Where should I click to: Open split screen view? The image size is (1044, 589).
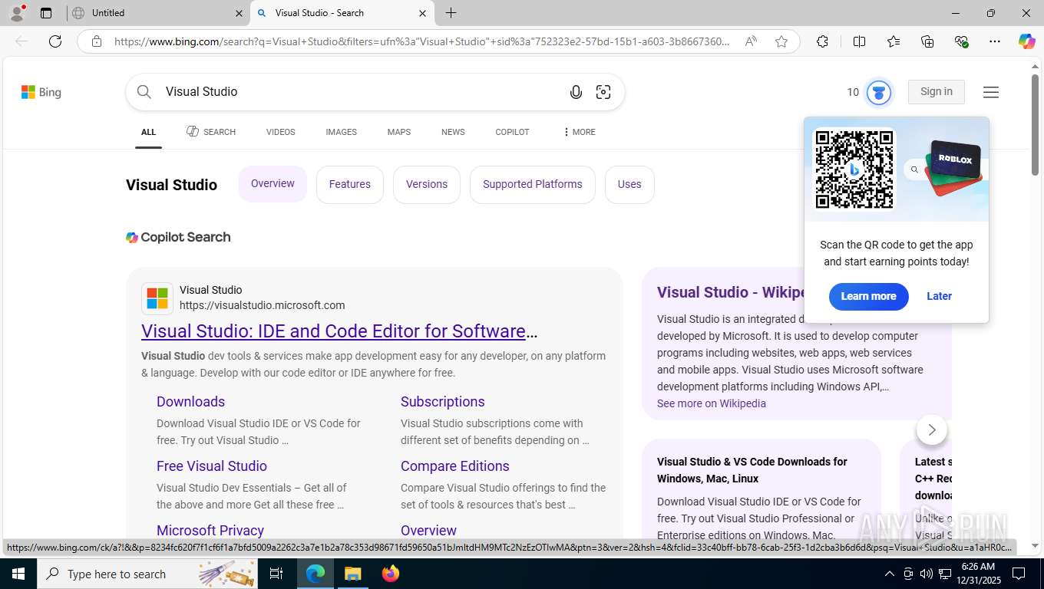[x=859, y=41]
